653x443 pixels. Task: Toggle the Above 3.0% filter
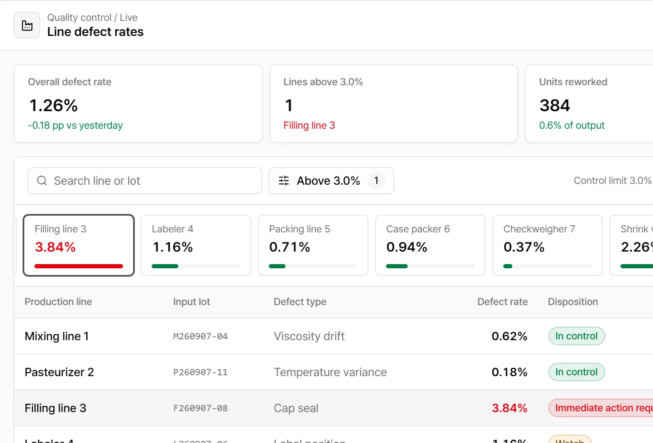(x=332, y=181)
